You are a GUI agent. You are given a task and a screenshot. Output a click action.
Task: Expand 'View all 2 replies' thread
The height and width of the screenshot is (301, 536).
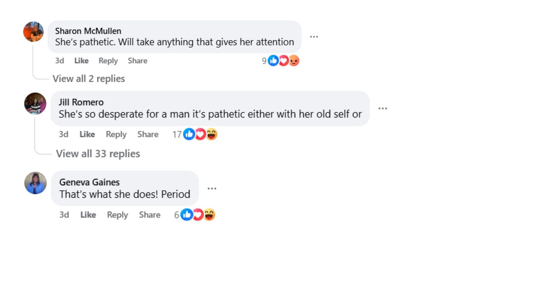[x=89, y=79]
